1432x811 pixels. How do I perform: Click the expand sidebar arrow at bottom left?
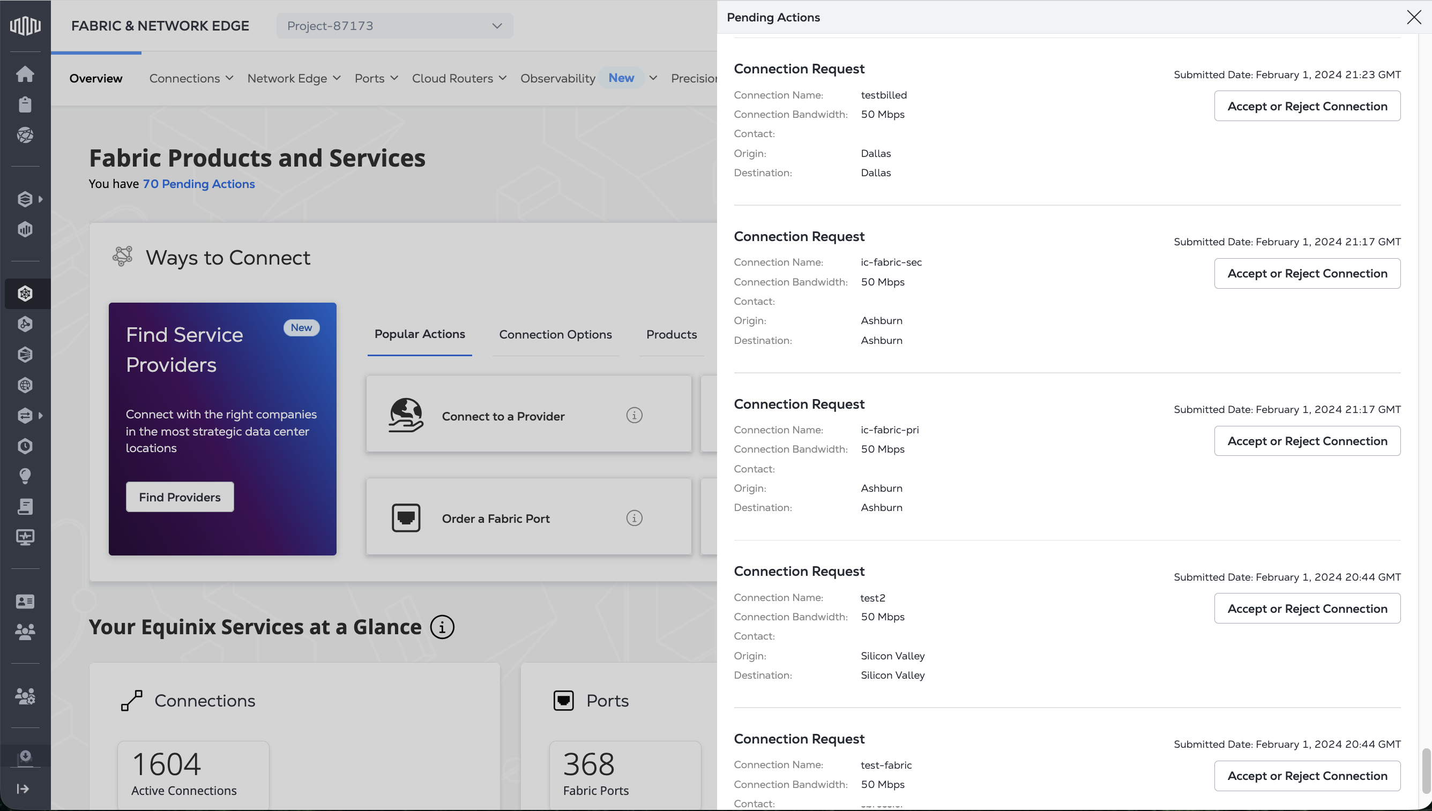[23, 789]
